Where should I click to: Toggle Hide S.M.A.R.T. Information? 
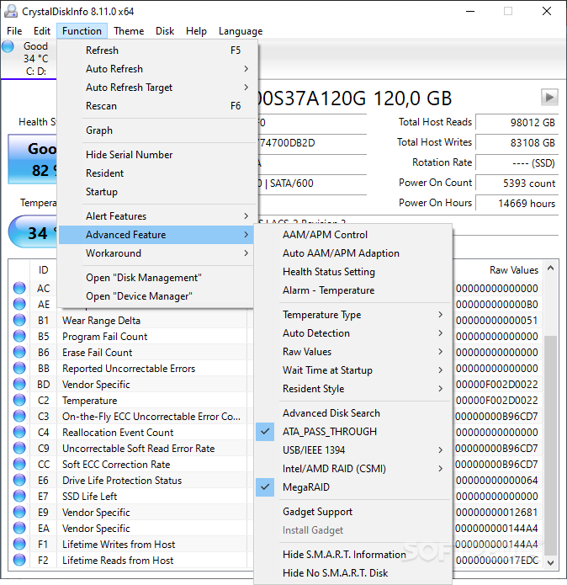pyautogui.click(x=353, y=555)
